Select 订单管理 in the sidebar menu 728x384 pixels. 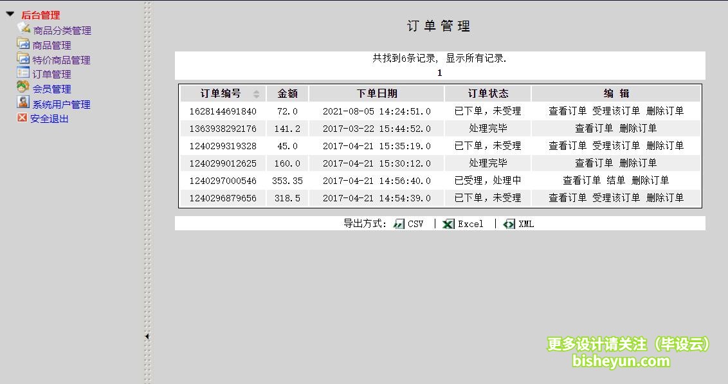pos(51,73)
